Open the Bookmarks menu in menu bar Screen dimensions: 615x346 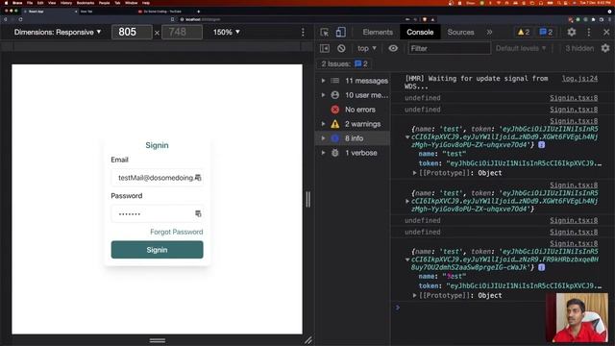tap(86, 3)
